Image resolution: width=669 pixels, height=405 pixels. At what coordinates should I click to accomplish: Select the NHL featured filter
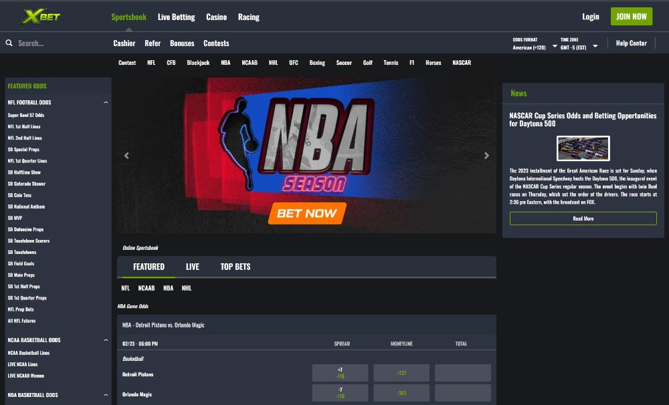tap(187, 288)
